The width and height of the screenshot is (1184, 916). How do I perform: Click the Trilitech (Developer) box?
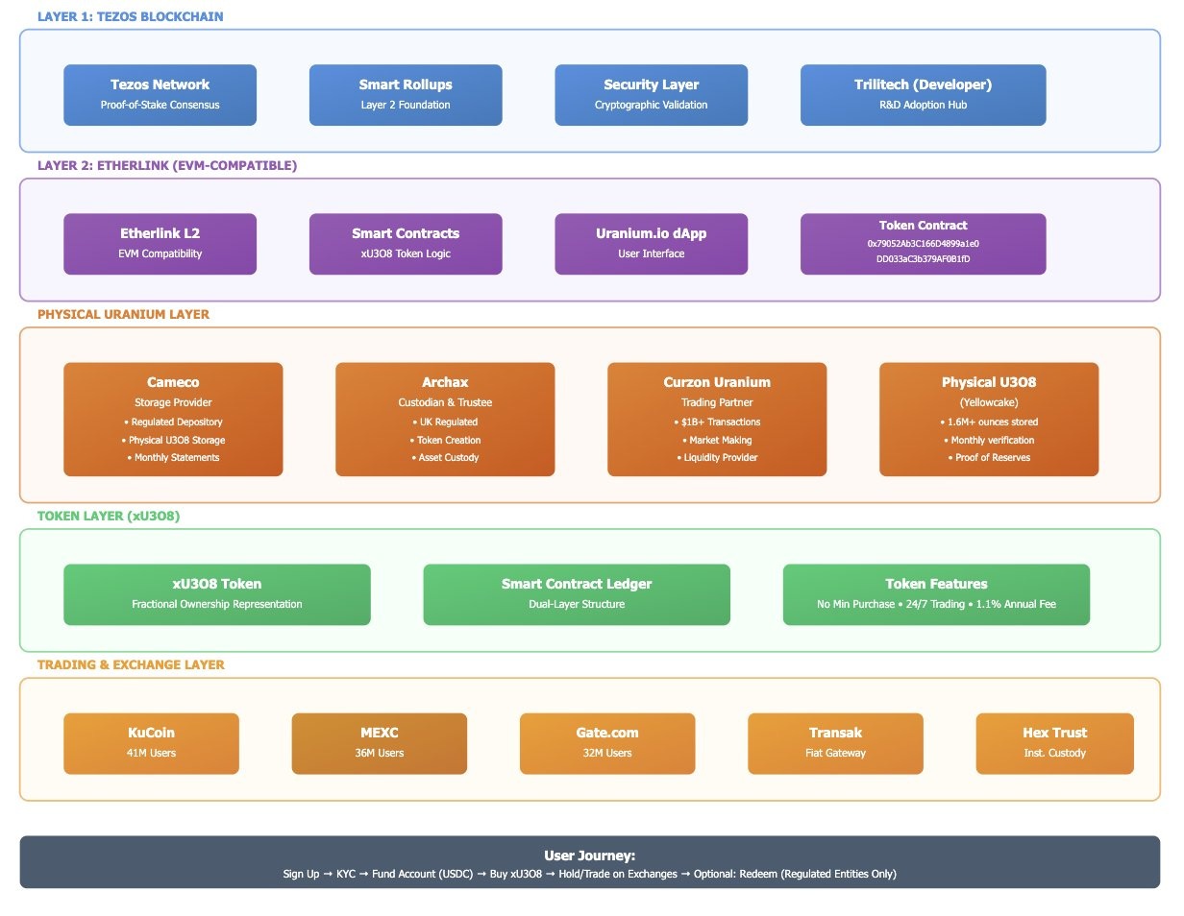point(923,94)
